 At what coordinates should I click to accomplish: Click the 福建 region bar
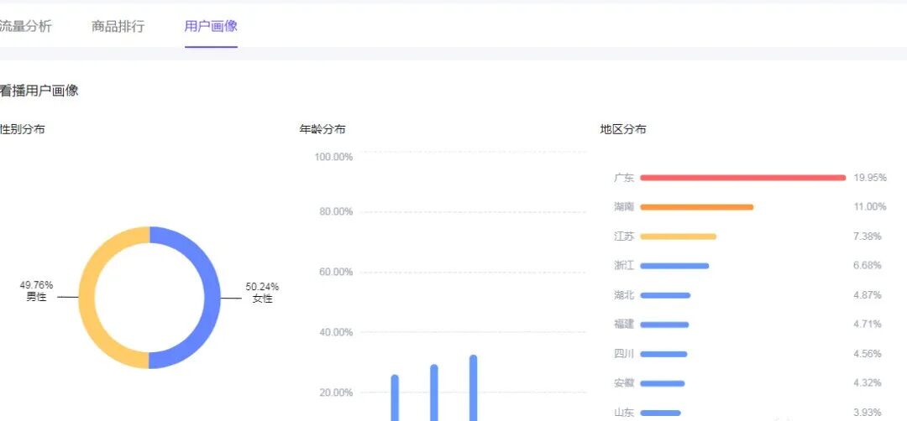[x=664, y=325]
